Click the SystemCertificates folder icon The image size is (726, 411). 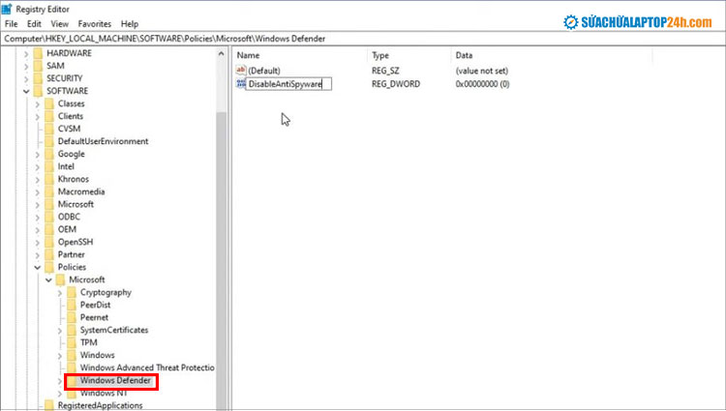pyautogui.click(x=72, y=330)
